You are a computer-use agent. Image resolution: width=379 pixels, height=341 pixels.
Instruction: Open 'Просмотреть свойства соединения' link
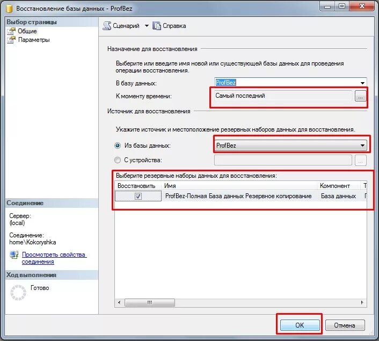54,258
